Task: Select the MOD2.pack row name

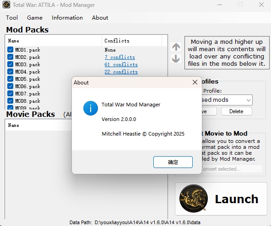Action: click(x=27, y=57)
